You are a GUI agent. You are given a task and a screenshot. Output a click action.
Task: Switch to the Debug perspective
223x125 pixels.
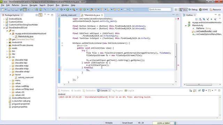click(x=193, y=10)
